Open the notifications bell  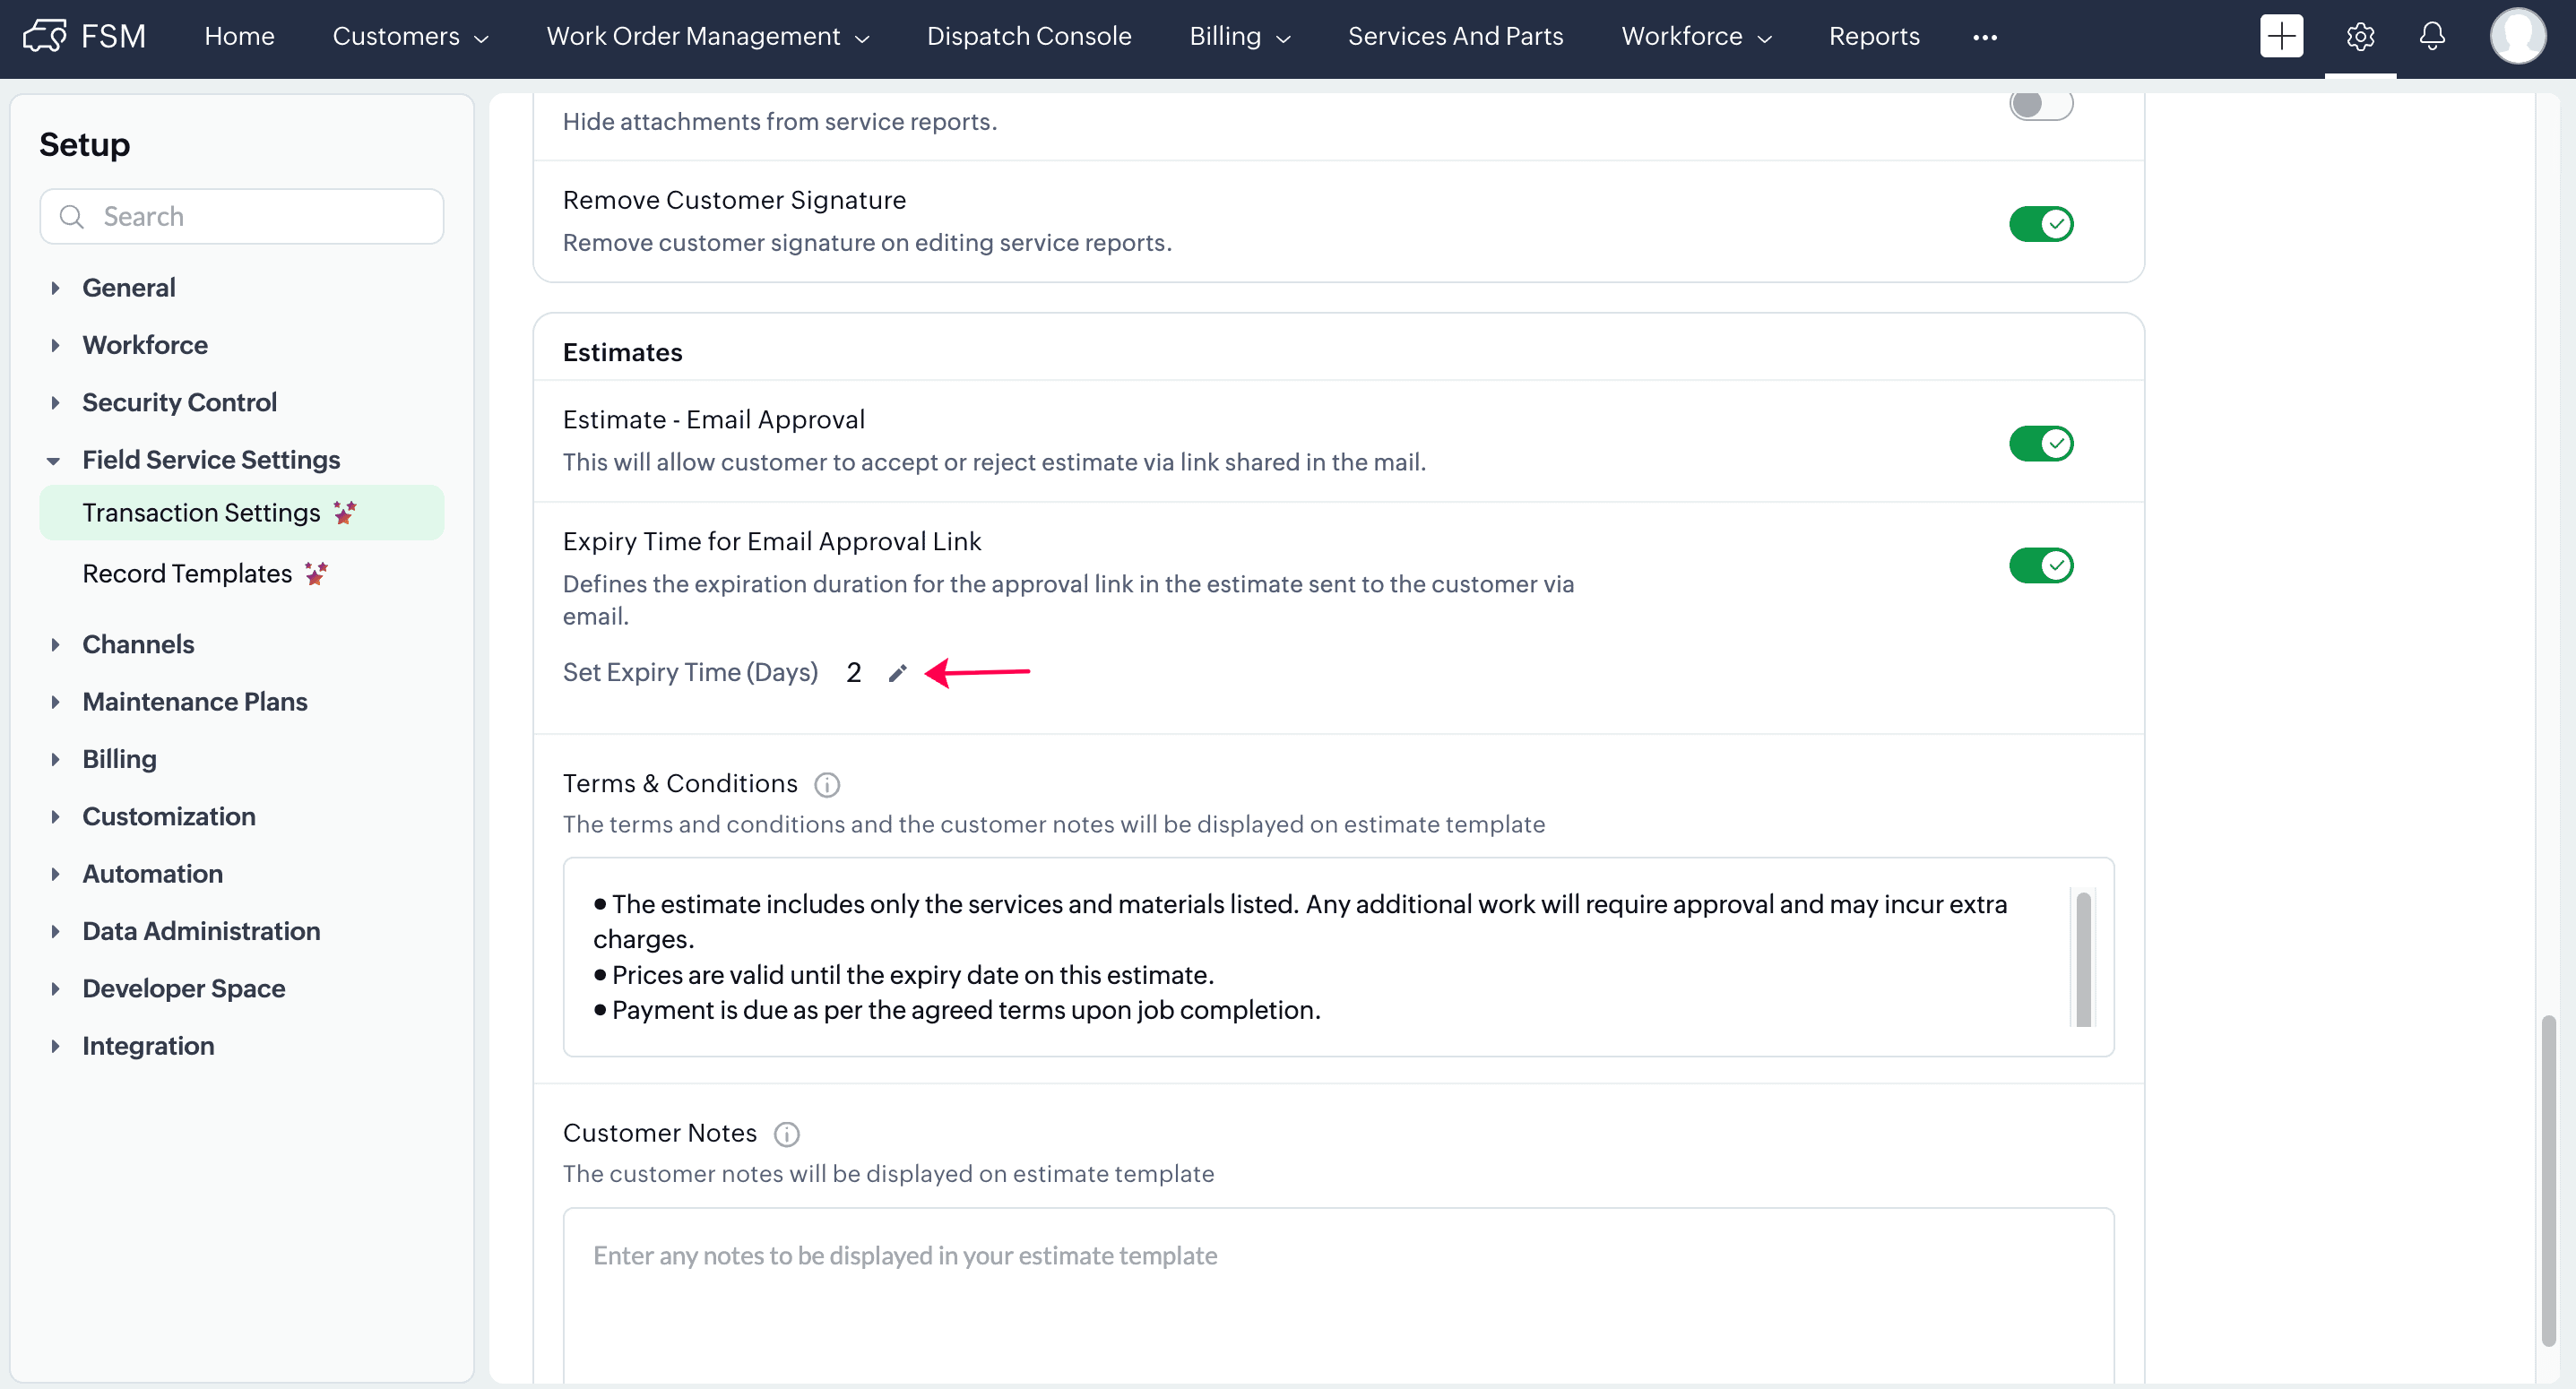click(x=2431, y=37)
